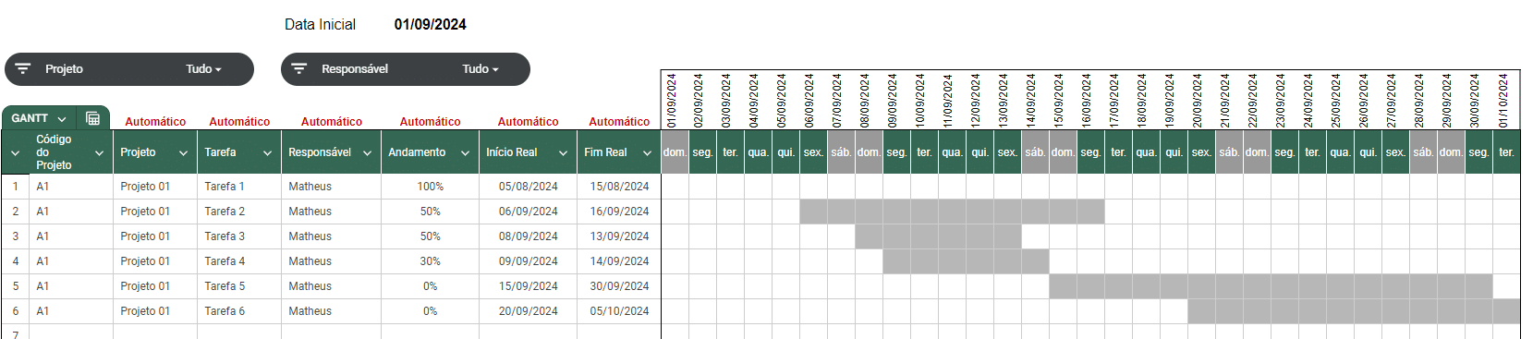Click the Projeto 01 cell in Tarefa 3 row
The width and height of the screenshot is (1533, 339).
coord(154,236)
